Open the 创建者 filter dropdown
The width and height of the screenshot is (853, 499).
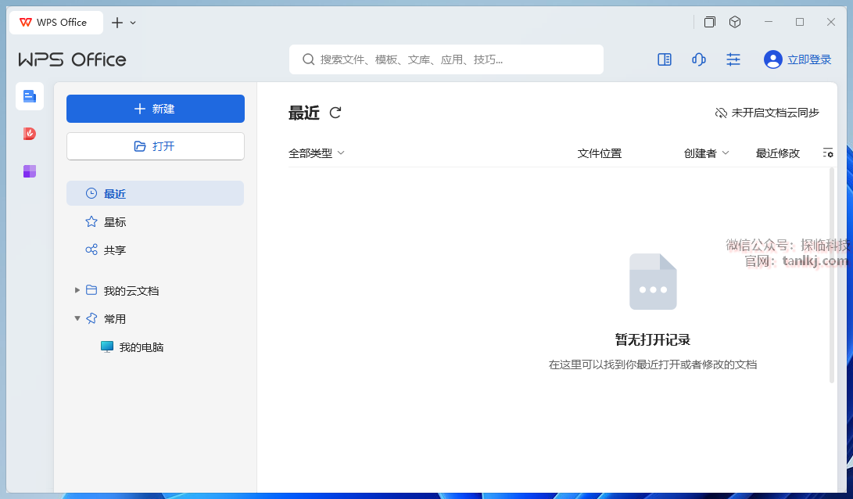pos(706,153)
